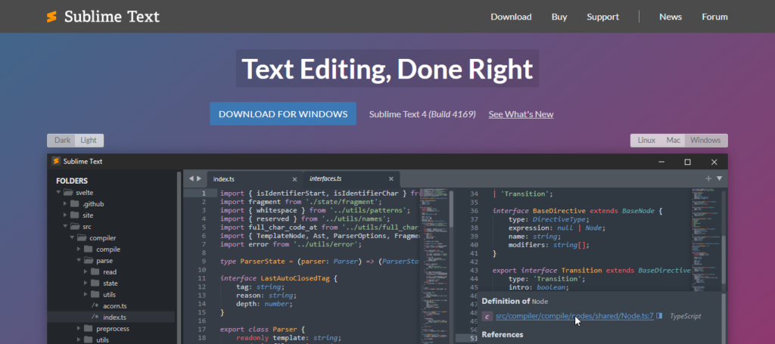The image size is (775, 344).
Task: Click the previous tab arrow in editor
Action: point(190,179)
